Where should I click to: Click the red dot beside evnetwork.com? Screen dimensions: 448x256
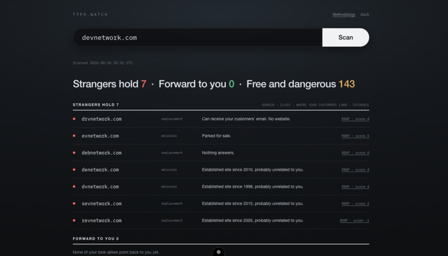tap(74, 136)
